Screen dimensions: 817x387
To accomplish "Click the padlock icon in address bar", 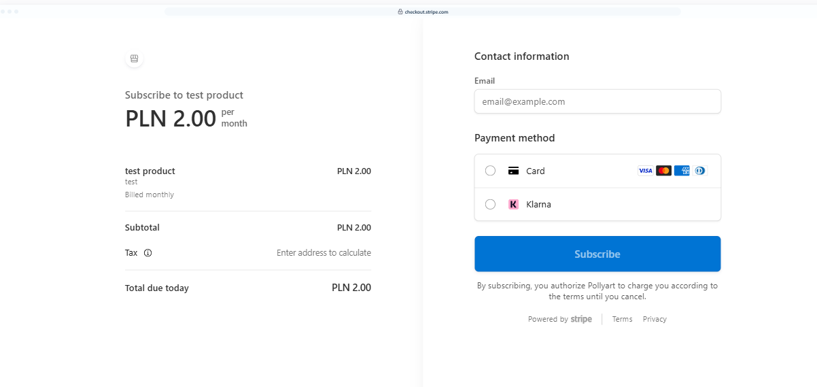I will [400, 12].
